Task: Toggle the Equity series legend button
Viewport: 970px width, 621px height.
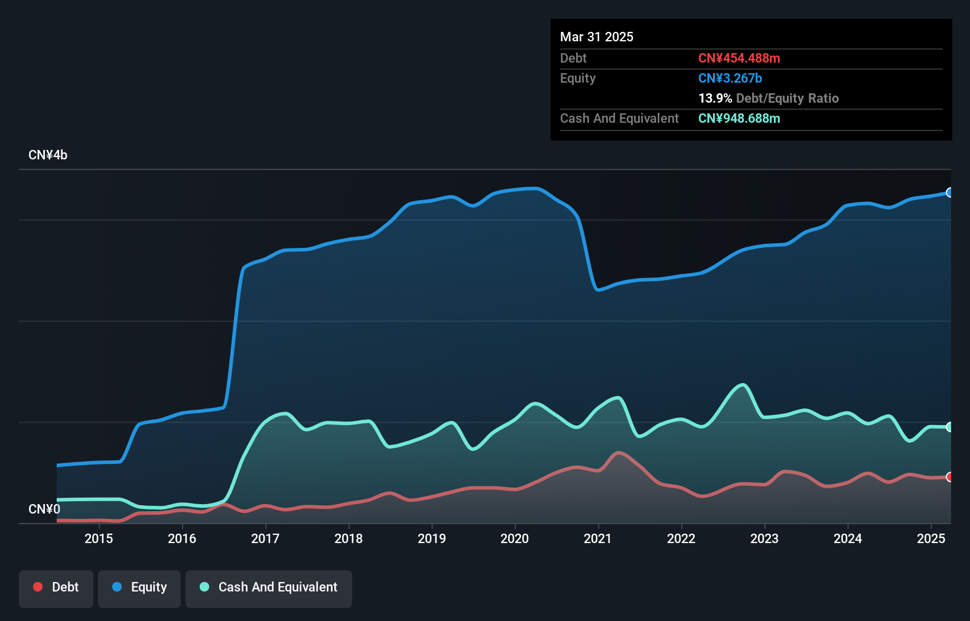Action: (139, 589)
